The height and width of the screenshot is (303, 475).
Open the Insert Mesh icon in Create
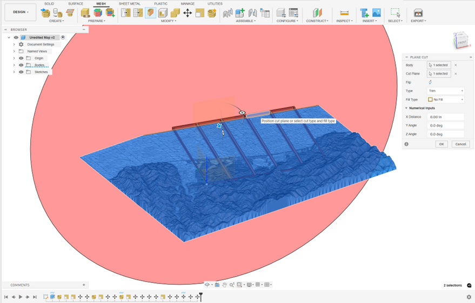coord(45,12)
